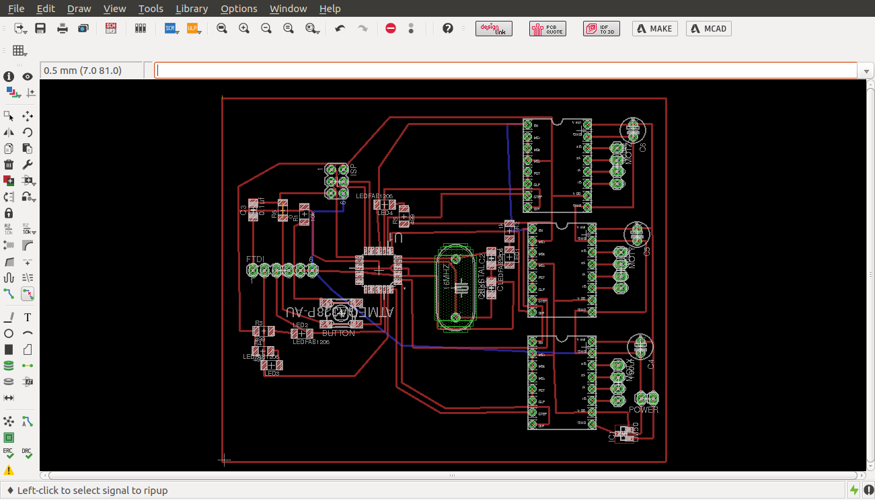Image resolution: width=875 pixels, height=500 pixels.
Task: Expand the command line history dropdown
Action: [x=865, y=71]
